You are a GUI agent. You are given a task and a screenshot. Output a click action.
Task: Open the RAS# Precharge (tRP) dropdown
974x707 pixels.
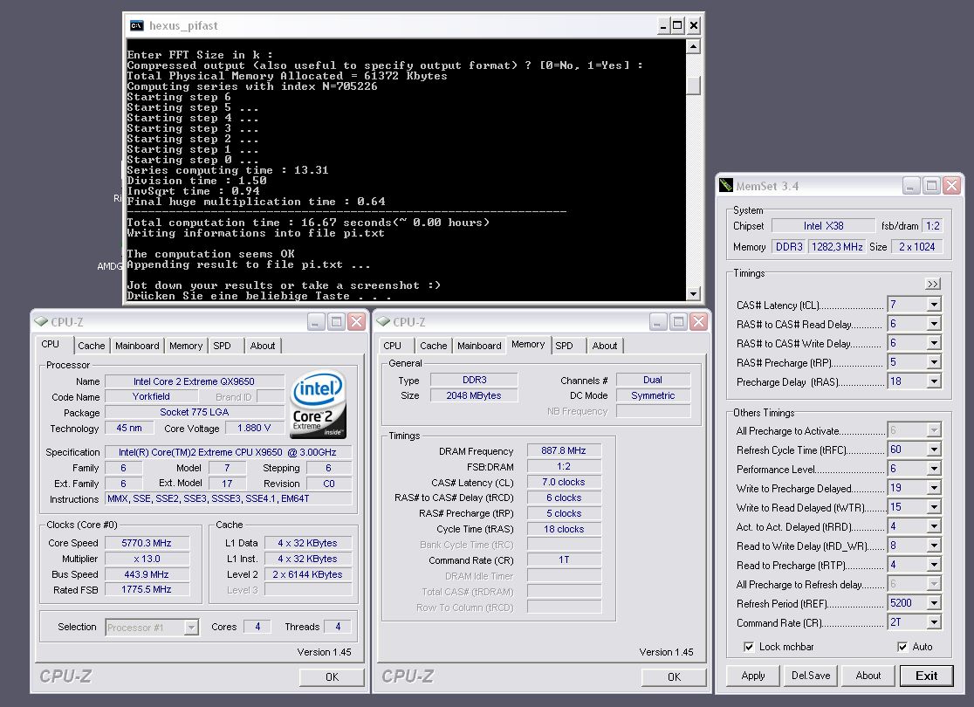[934, 362]
